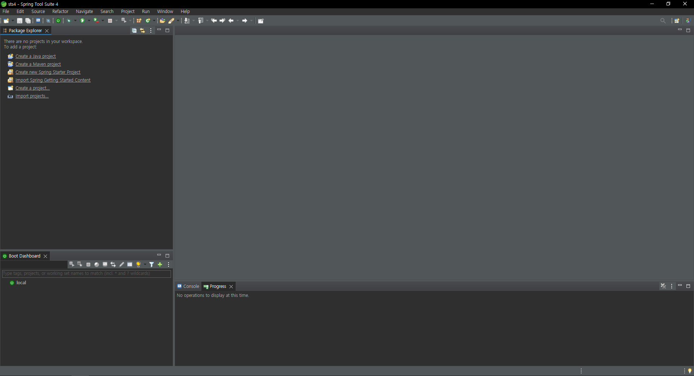Expand the Debug dropdown arrow
The width and height of the screenshot is (694, 376).
pos(75,21)
